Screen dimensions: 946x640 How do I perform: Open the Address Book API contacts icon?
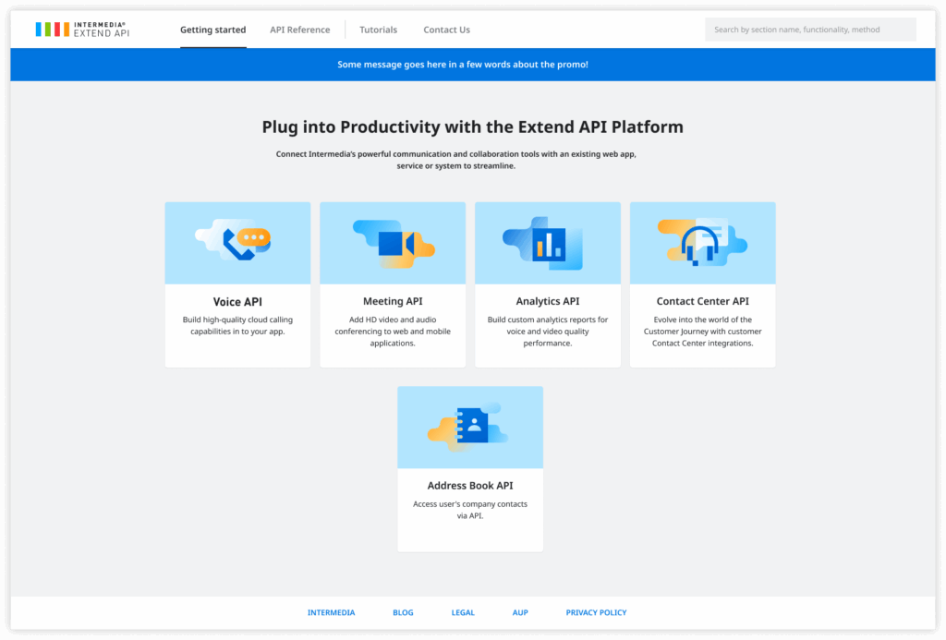coord(468,426)
